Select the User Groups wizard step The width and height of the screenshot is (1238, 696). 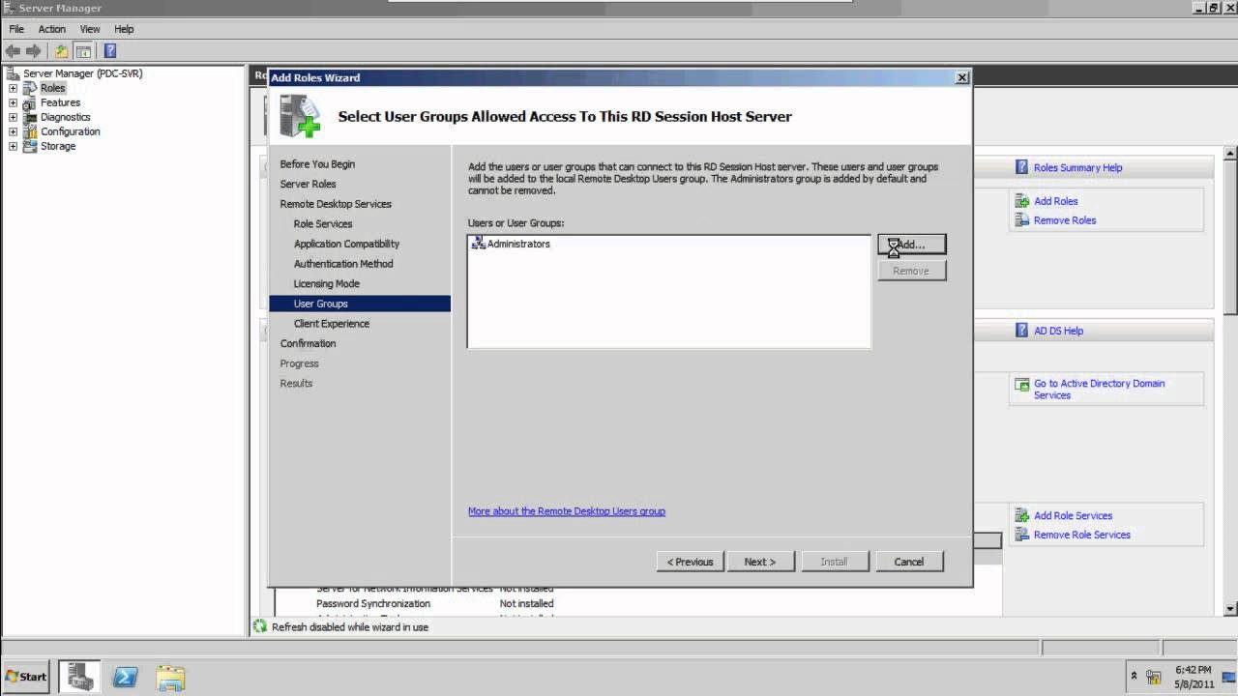click(x=360, y=304)
